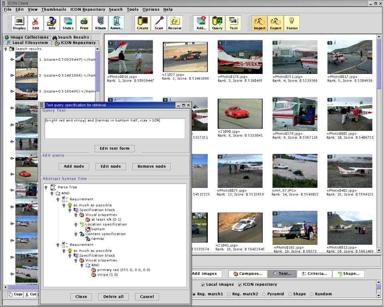
Task: Click inside the Query Text field
Action: click(114, 128)
